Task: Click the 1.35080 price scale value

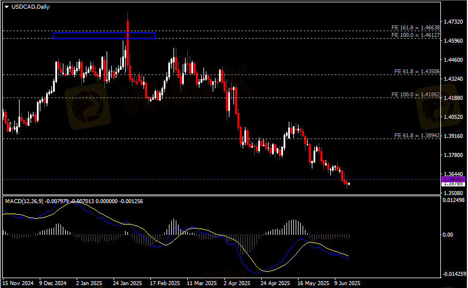Action: (454, 193)
